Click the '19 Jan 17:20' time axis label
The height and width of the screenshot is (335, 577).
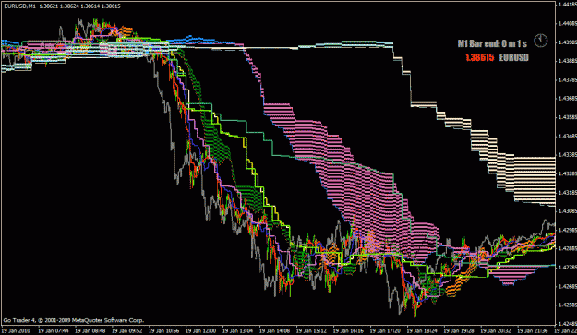(385, 331)
